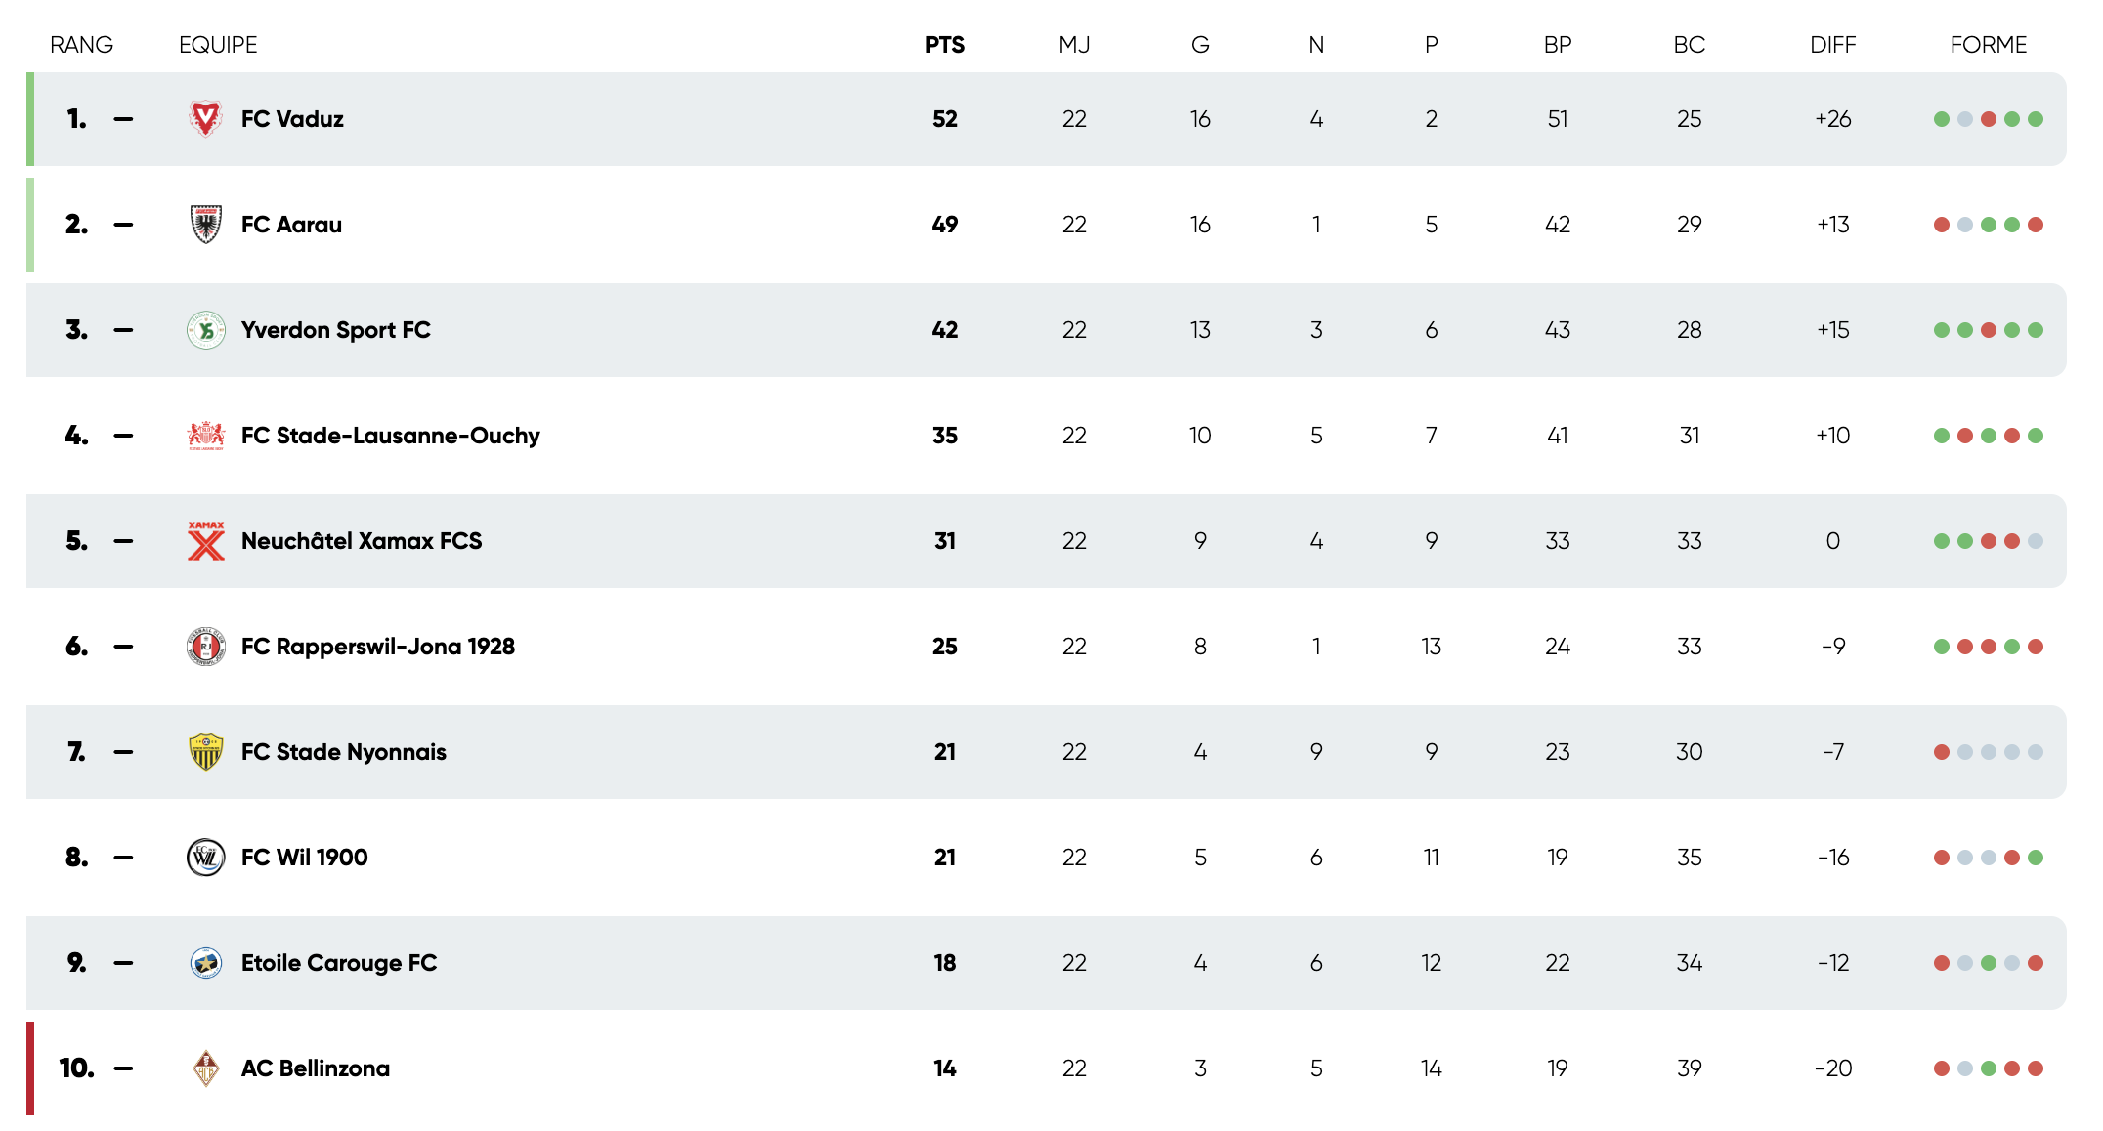The image size is (2103, 1131).
Task: Click the FORME column header
Action: [1988, 45]
